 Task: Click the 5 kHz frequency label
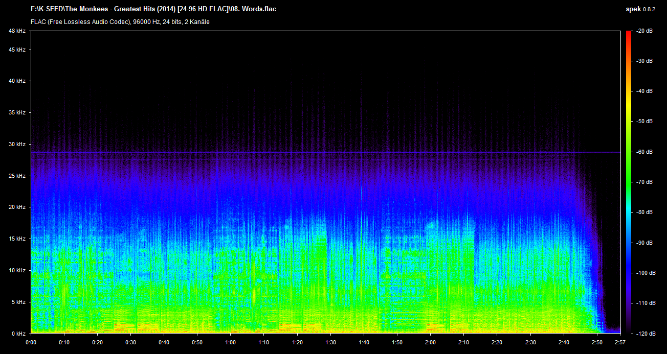coord(18,302)
